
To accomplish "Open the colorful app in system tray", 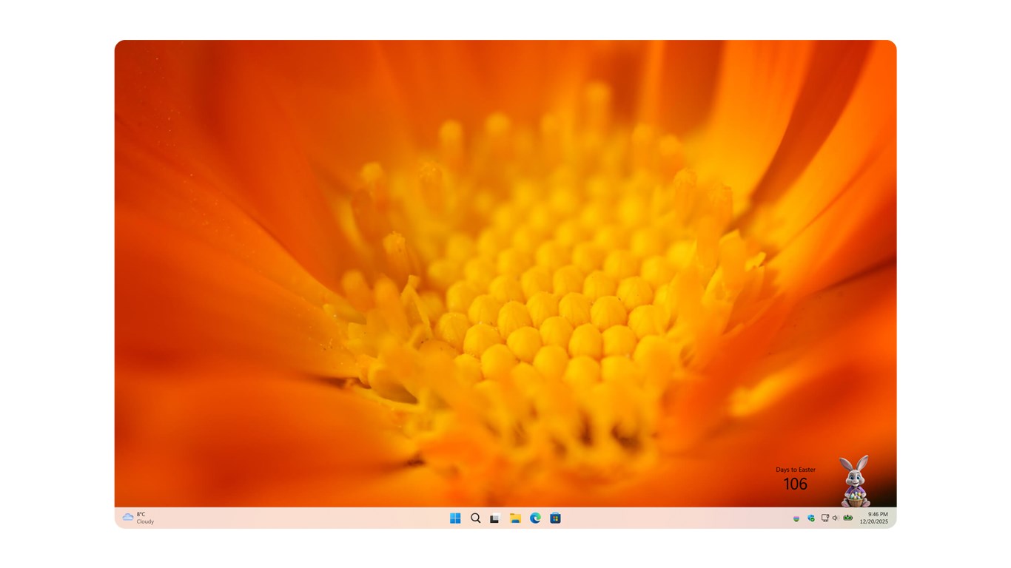I will 796,518.
